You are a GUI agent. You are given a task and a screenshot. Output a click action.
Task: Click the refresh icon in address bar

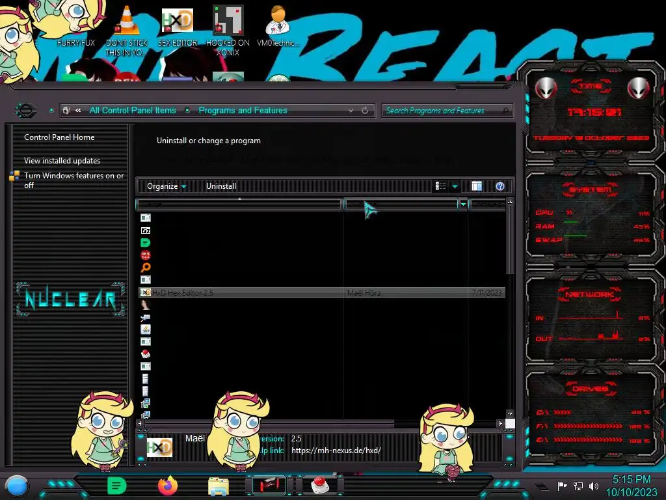[x=365, y=111]
